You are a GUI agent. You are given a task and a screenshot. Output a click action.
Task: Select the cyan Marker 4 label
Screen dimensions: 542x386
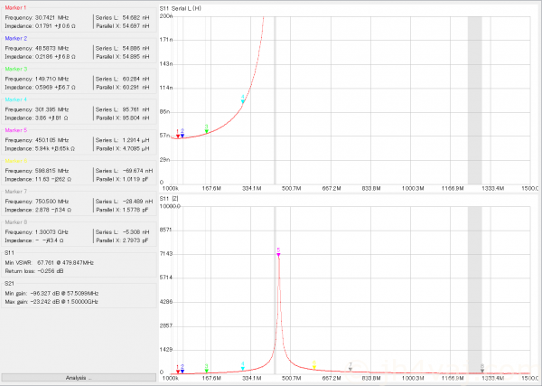[x=16, y=99]
